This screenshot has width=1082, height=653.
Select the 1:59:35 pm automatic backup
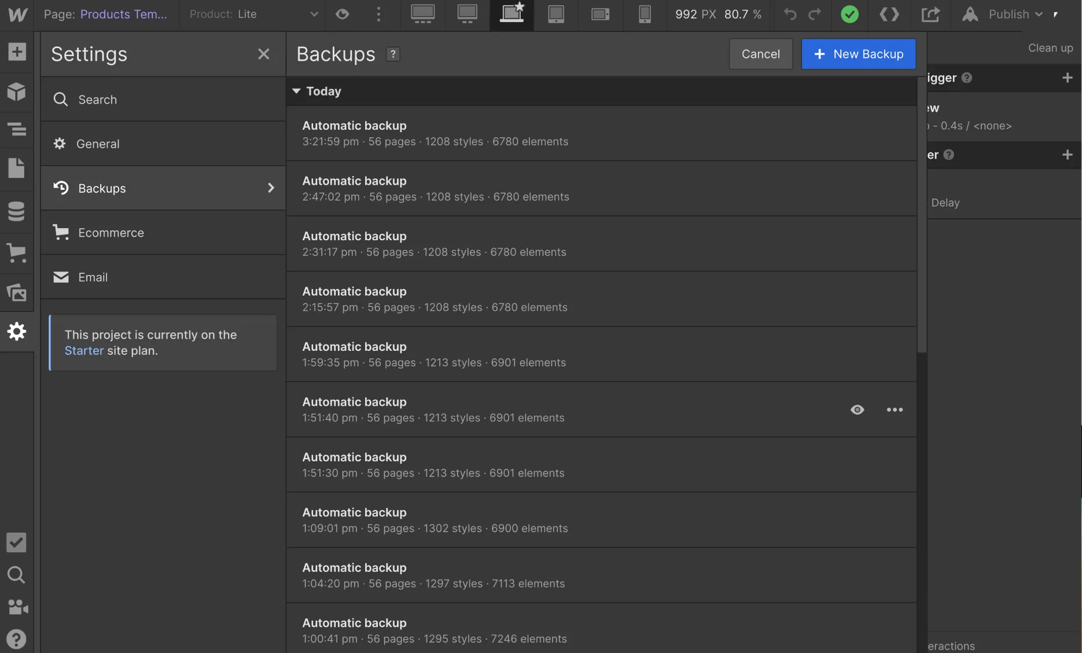pyautogui.click(x=601, y=354)
